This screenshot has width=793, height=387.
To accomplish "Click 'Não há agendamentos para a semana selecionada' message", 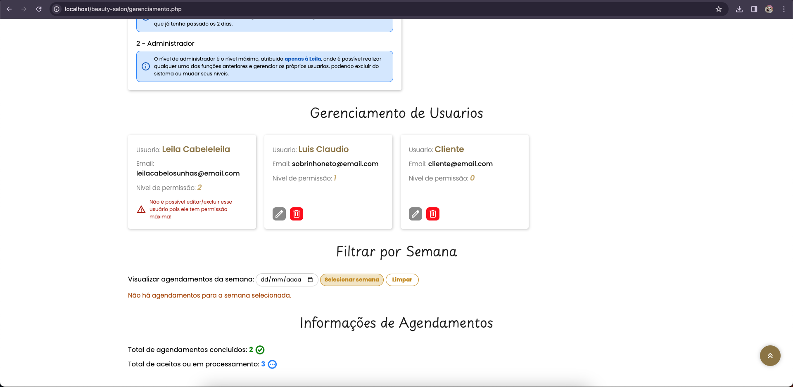I will [209, 296].
